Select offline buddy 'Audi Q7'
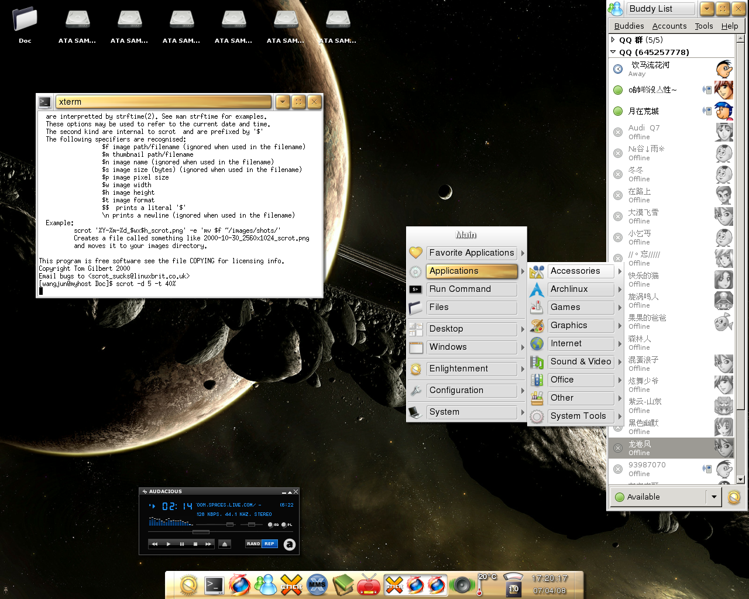749x599 pixels. click(x=672, y=132)
